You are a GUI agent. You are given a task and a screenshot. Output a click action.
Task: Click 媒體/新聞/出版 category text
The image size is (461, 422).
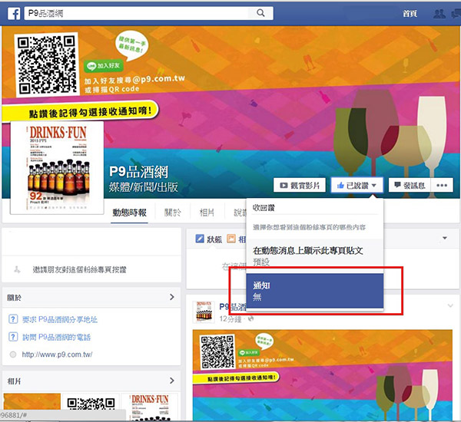click(144, 187)
